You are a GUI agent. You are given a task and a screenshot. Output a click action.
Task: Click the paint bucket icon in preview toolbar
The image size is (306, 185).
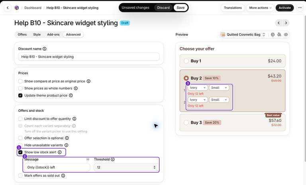(279, 35)
